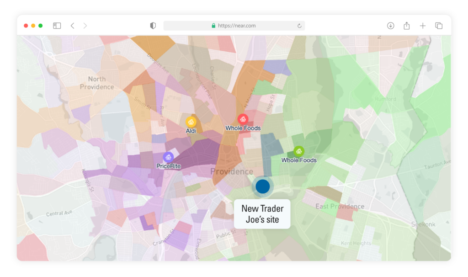
Task: Open the downloads icon in toolbar
Action: click(390, 26)
